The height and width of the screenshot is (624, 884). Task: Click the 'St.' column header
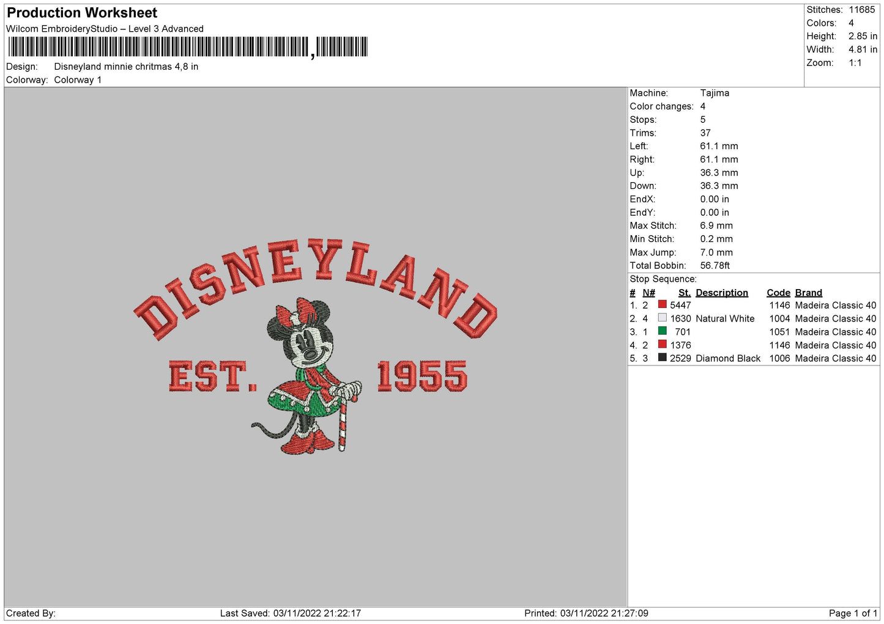point(685,293)
